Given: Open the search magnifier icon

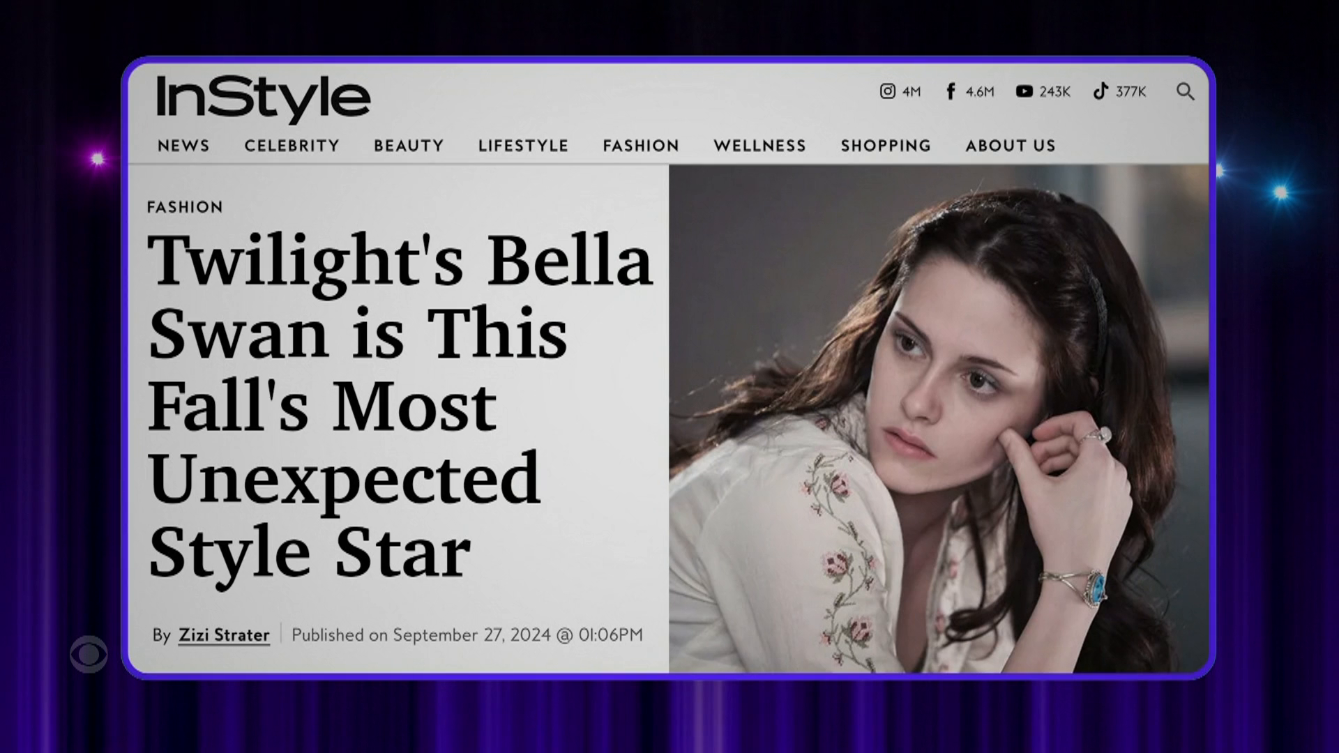Looking at the screenshot, I should point(1185,91).
